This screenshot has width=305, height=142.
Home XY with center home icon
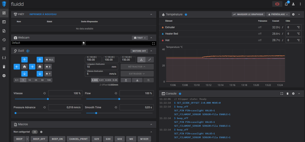click(24, 67)
